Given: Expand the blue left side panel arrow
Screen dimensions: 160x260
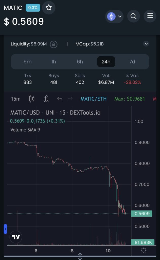Looking at the screenshot, I should pos(5,229).
